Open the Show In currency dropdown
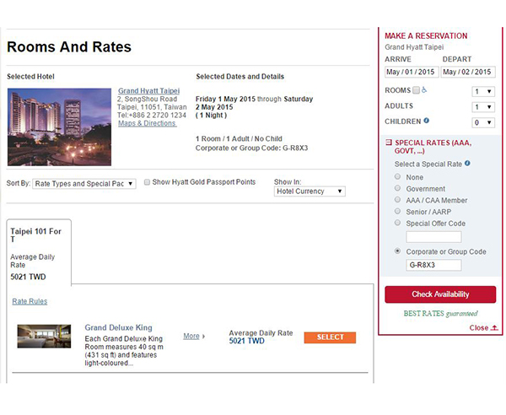The width and height of the screenshot is (506, 415). [x=310, y=191]
